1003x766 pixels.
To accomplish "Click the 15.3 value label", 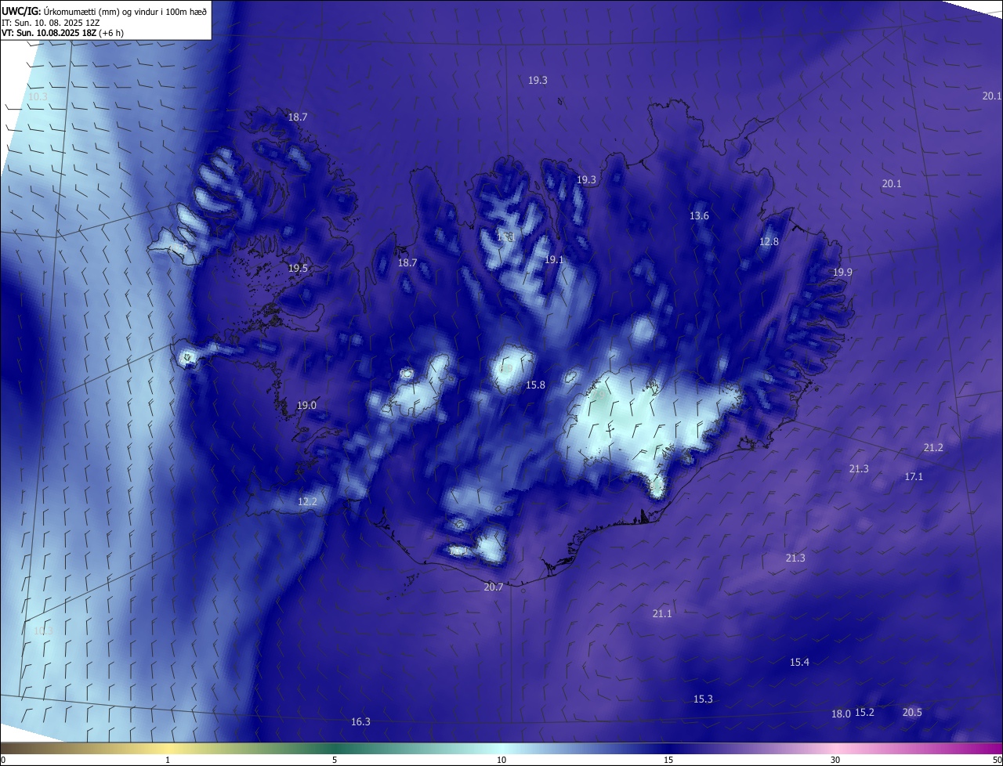I will click(703, 699).
